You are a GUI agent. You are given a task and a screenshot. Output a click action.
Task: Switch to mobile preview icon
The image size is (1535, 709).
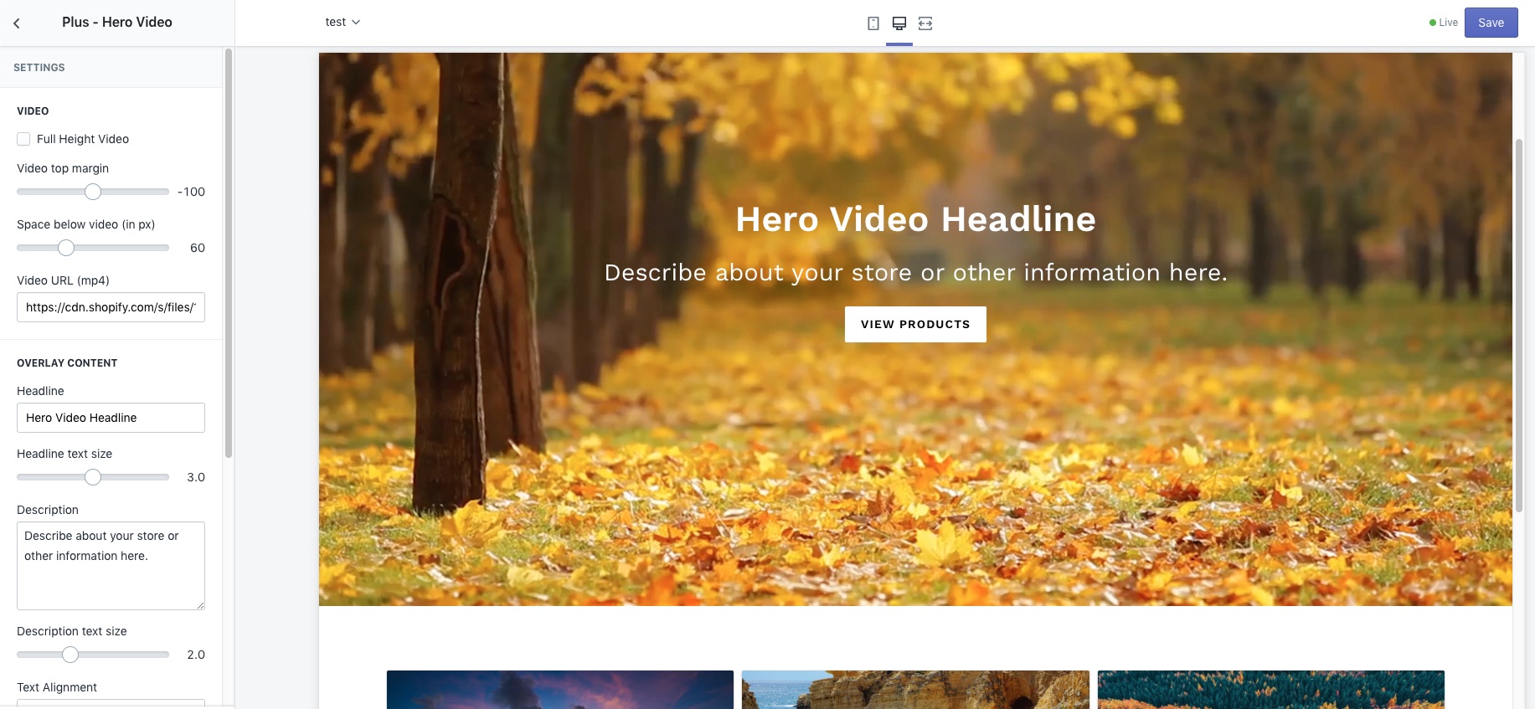tap(873, 23)
